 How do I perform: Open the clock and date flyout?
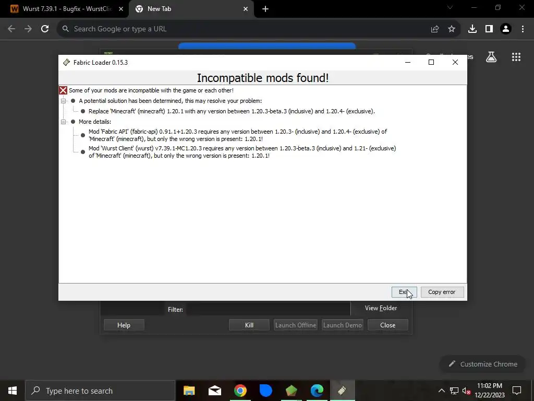click(490, 391)
